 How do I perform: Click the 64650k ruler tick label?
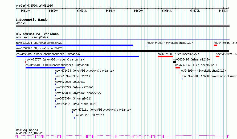[138, 11]
